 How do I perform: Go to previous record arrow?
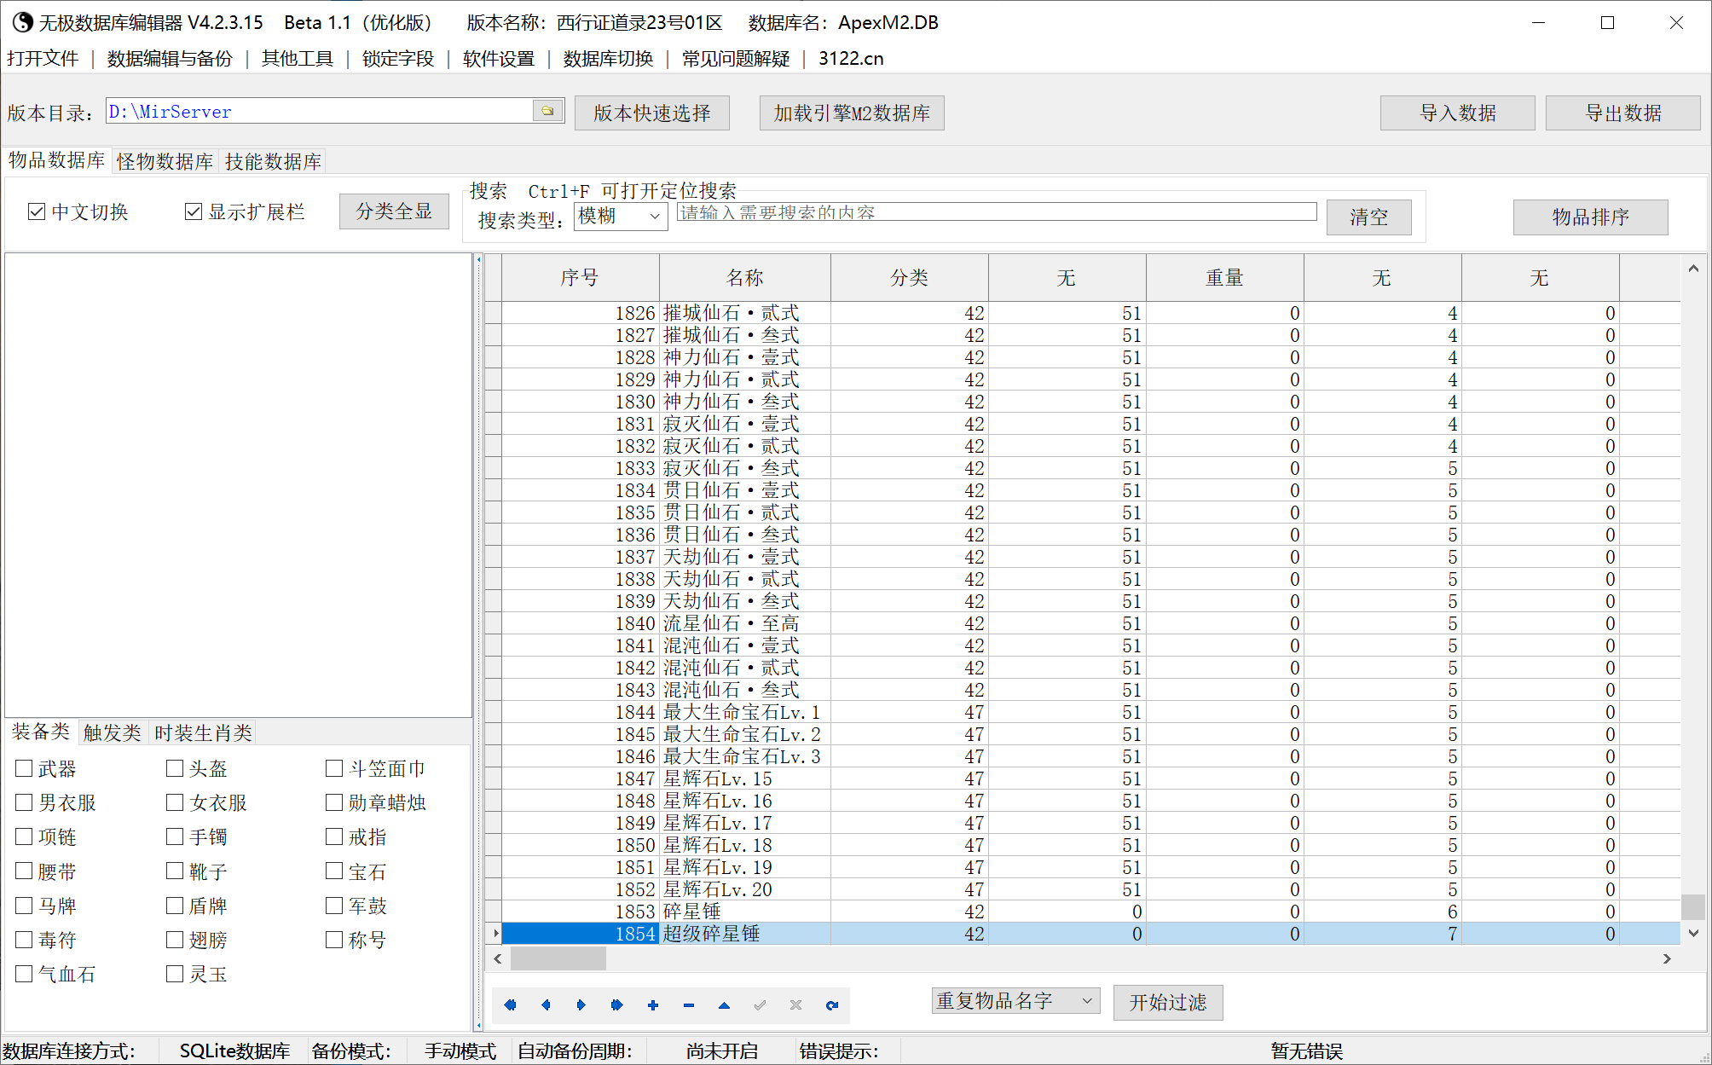(x=546, y=1005)
